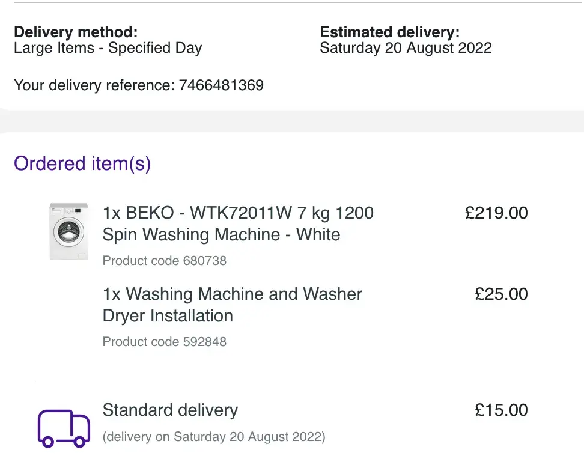The image size is (584, 465).
Task: Open the BEKO WTK72011W washing machine title
Action: click(x=238, y=223)
